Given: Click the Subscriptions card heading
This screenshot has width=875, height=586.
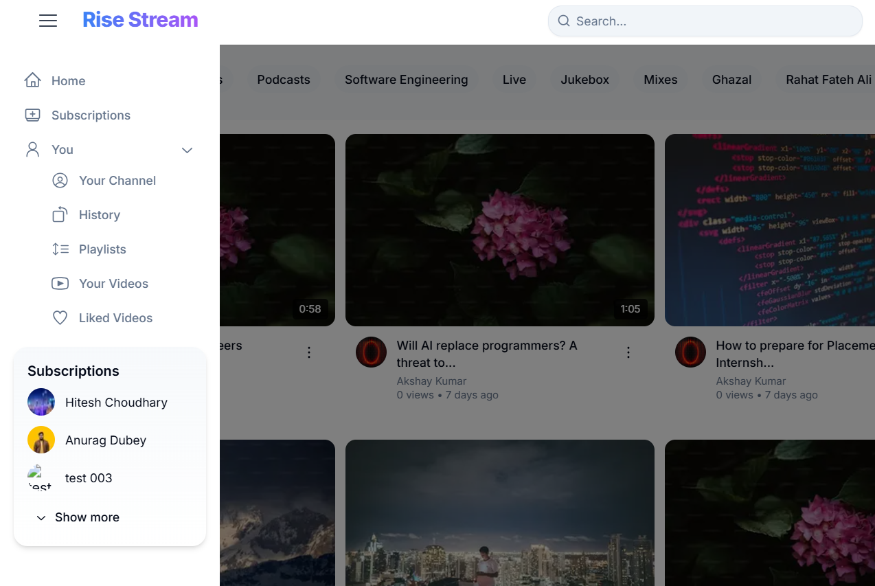Looking at the screenshot, I should tap(73, 371).
